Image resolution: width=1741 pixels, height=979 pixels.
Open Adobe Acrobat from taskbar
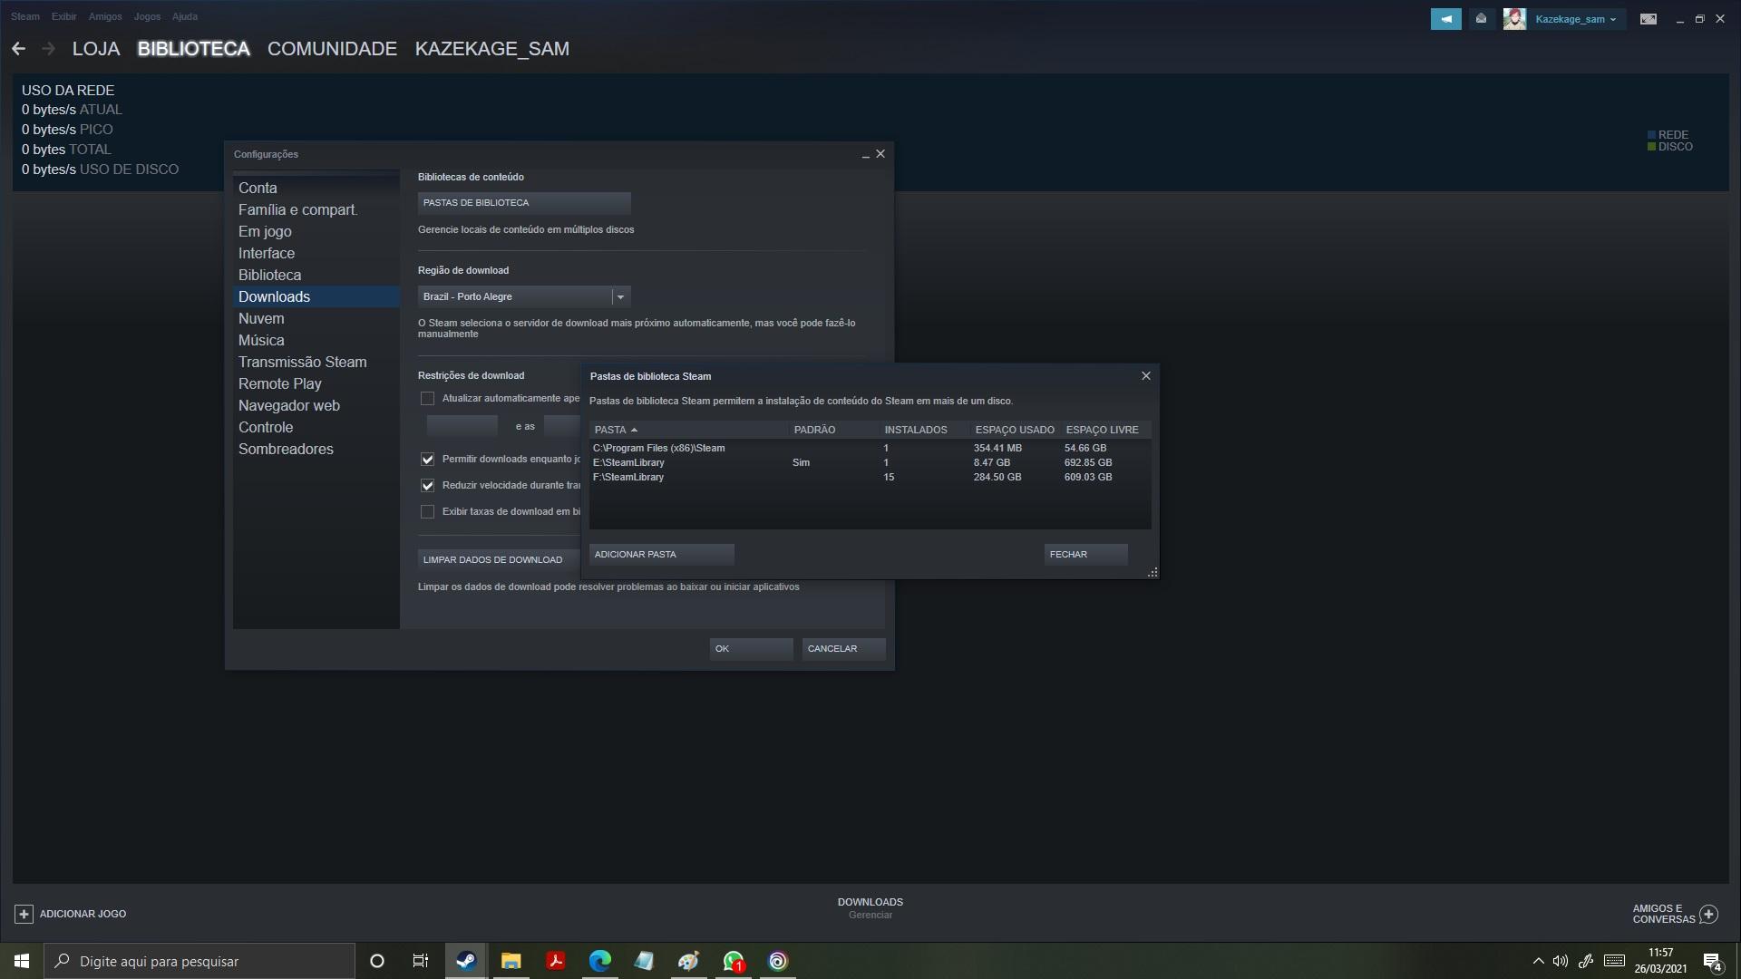[x=555, y=961]
